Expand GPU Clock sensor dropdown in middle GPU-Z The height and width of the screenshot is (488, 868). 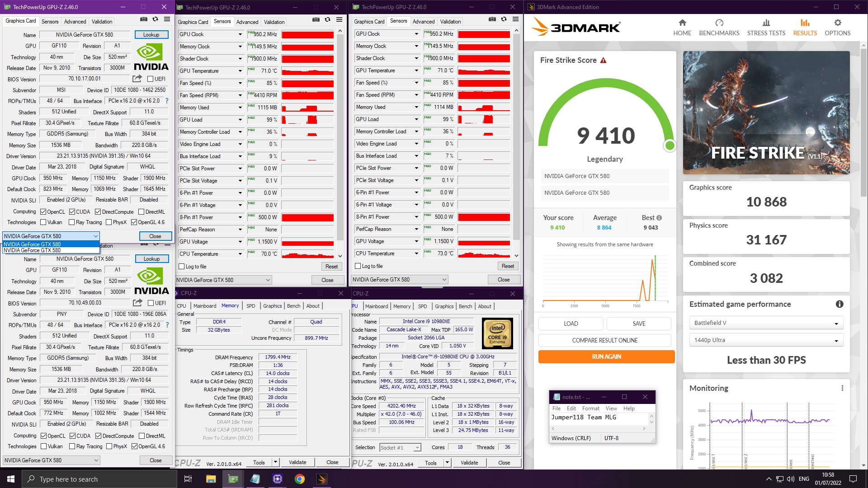point(240,34)
